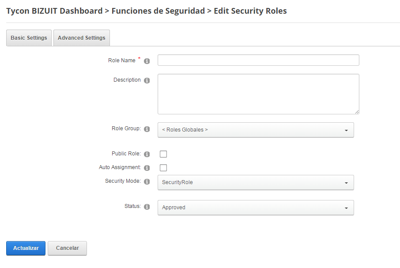
Task: Click inside the Description text area
Action: point(258,94)
